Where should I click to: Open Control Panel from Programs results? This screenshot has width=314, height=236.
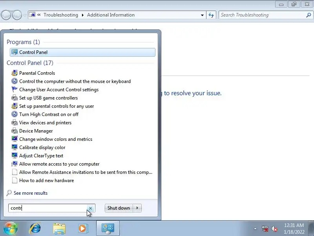[82, 52]
